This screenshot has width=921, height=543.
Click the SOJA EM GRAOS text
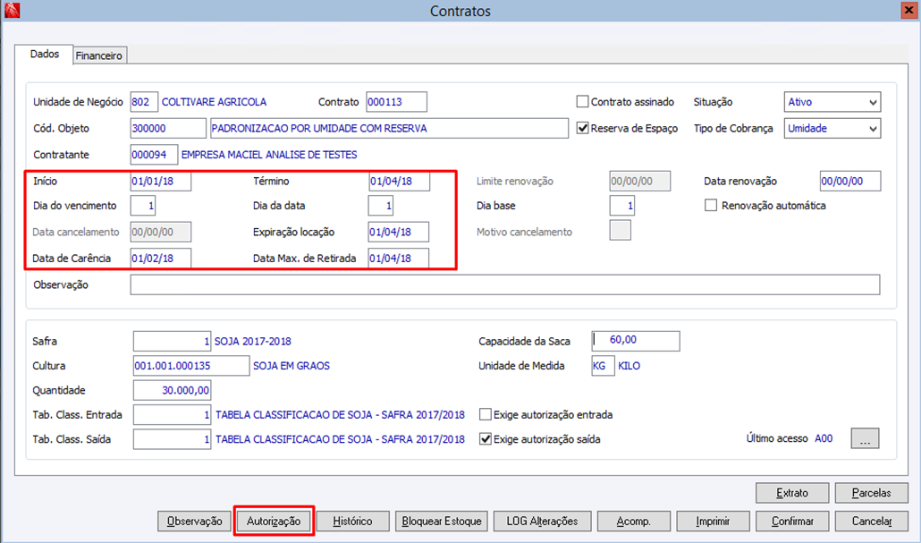tap(292, 366)
